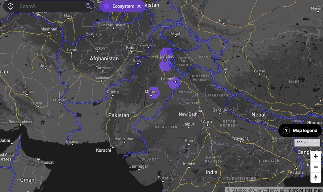The width and height of the screenshot is (323, 192).
Task: Click the India country label
Action: point(212,172)
